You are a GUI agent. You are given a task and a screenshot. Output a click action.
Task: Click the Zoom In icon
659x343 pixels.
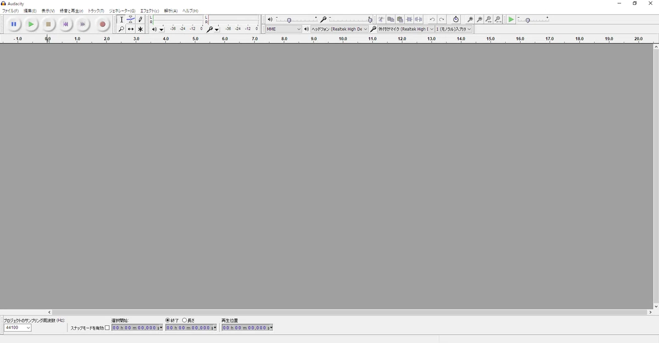[x=470, y=20]
